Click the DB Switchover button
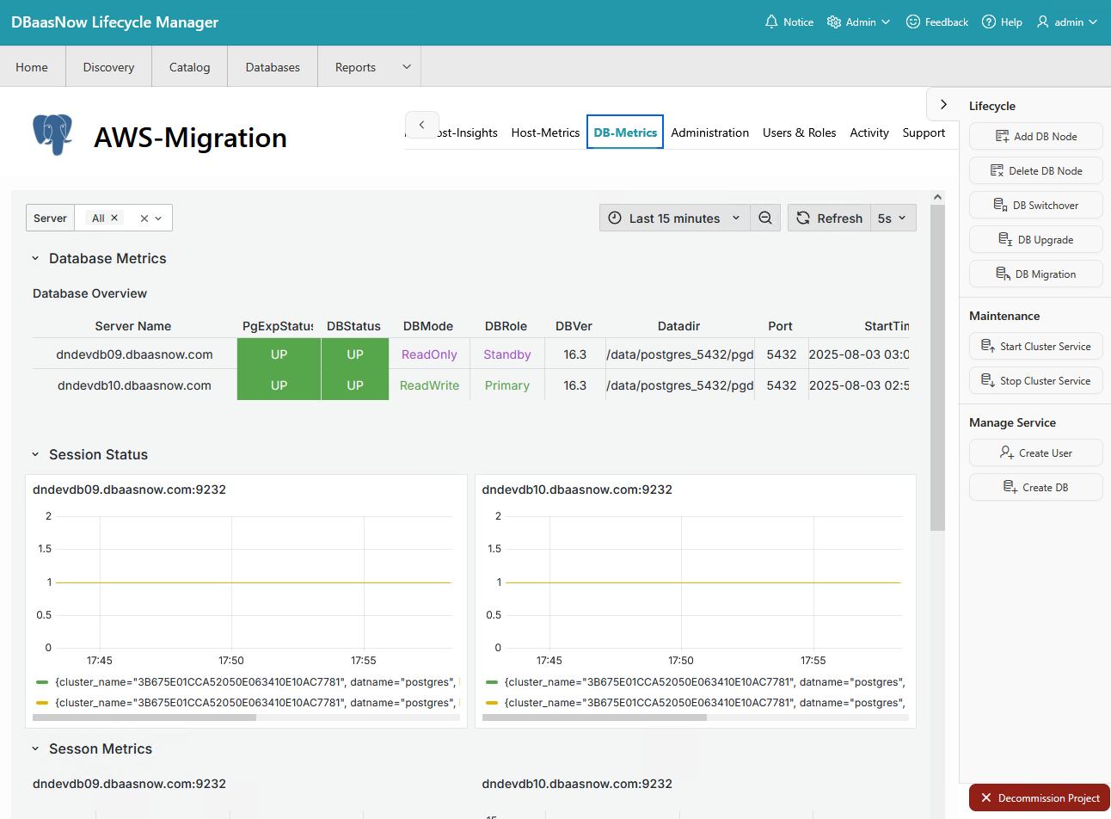The height and width of the screenshot is (819, 1111). (x=1035, y=206)
